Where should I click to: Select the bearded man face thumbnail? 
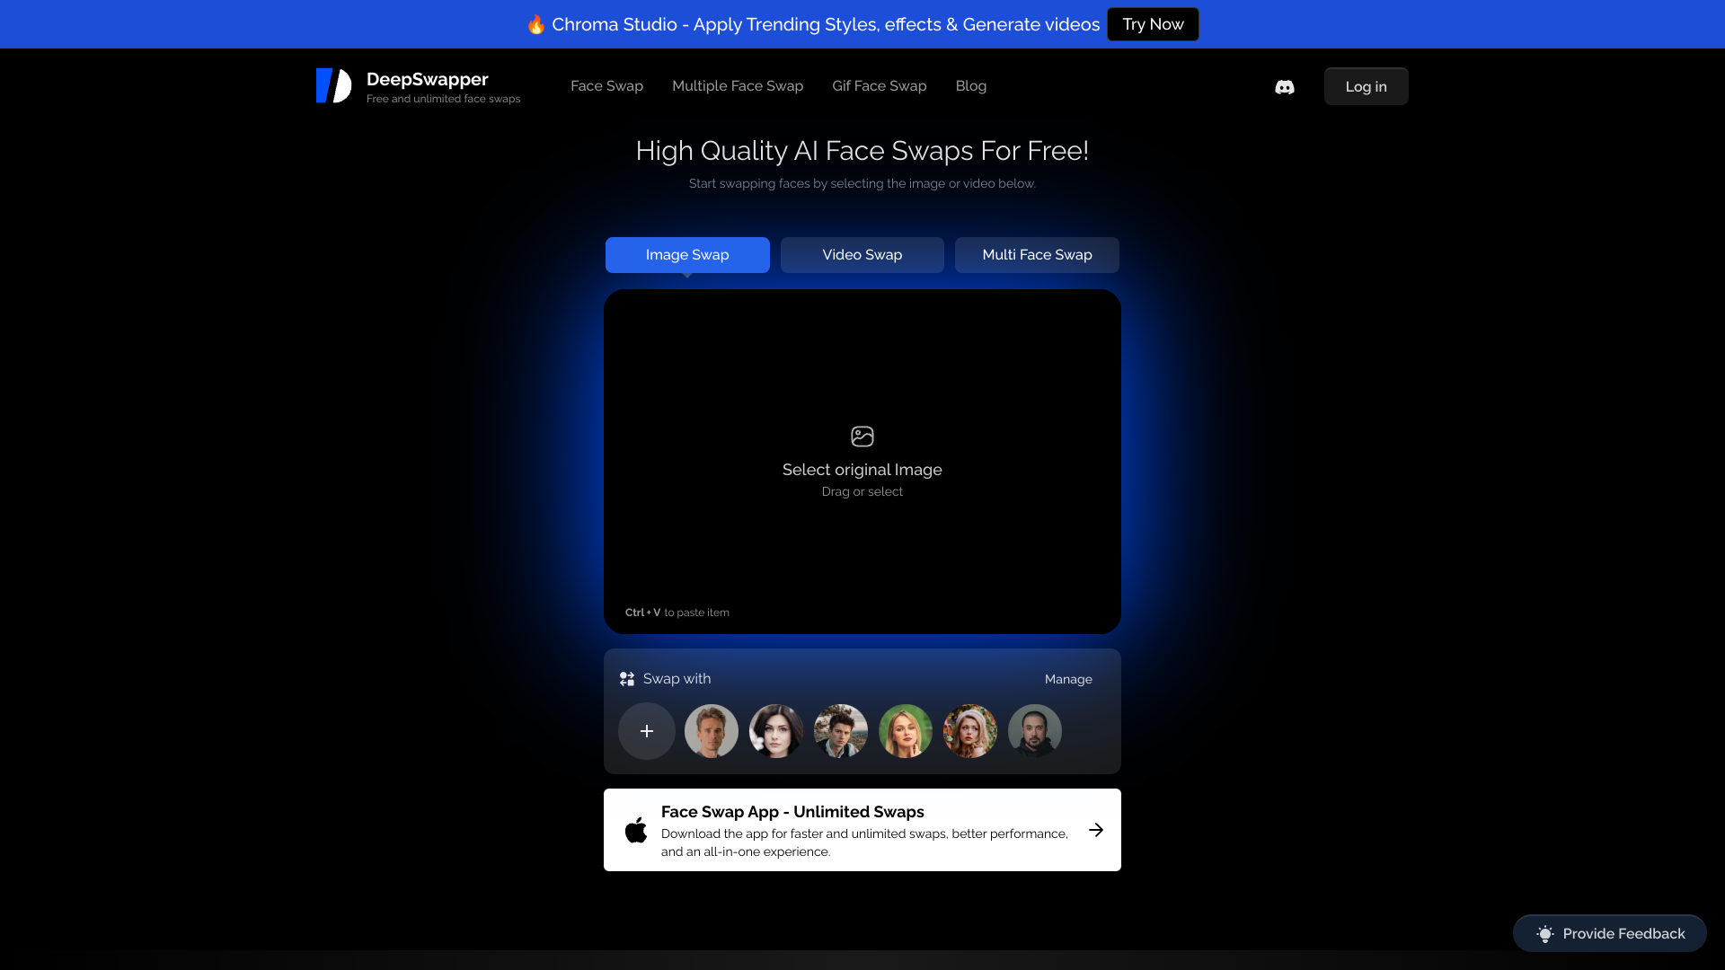pyautogui.click(x=1035, y=731)
